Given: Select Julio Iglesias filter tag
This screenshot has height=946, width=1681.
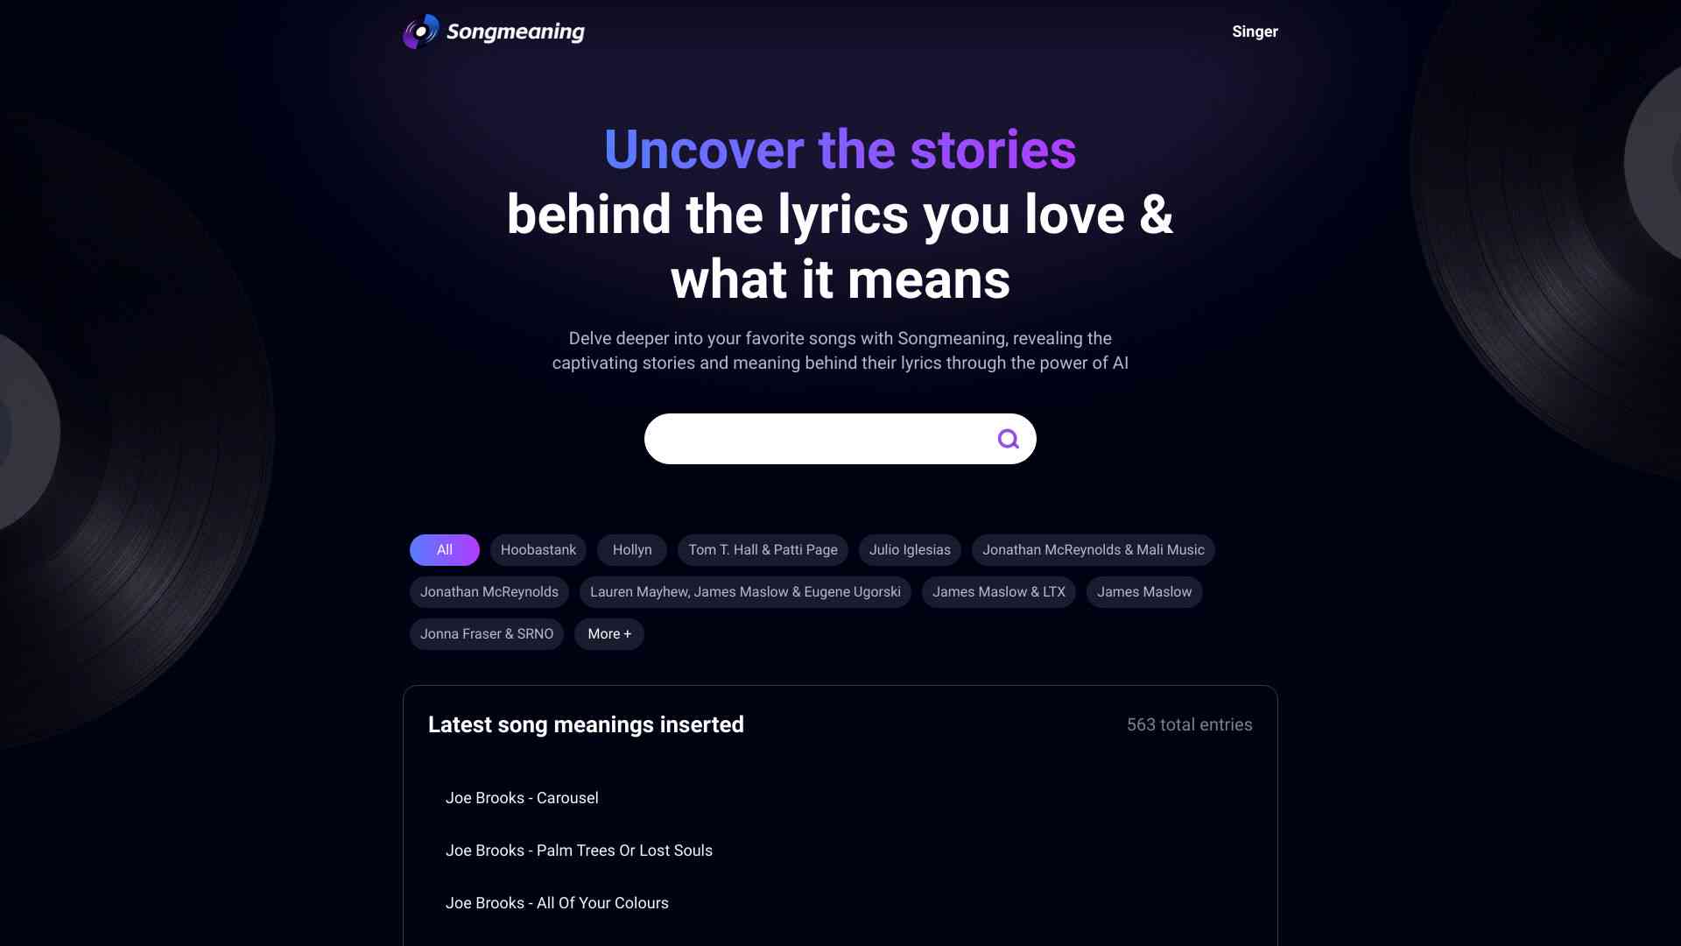Looking at the screenshot, I should [x=910, y=550].
